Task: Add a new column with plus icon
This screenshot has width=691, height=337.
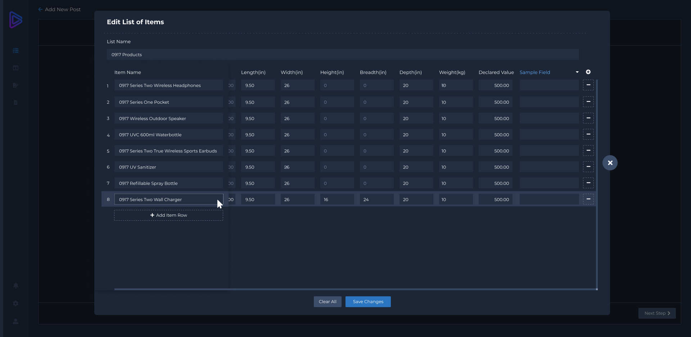Action: (x=588, y=72)
